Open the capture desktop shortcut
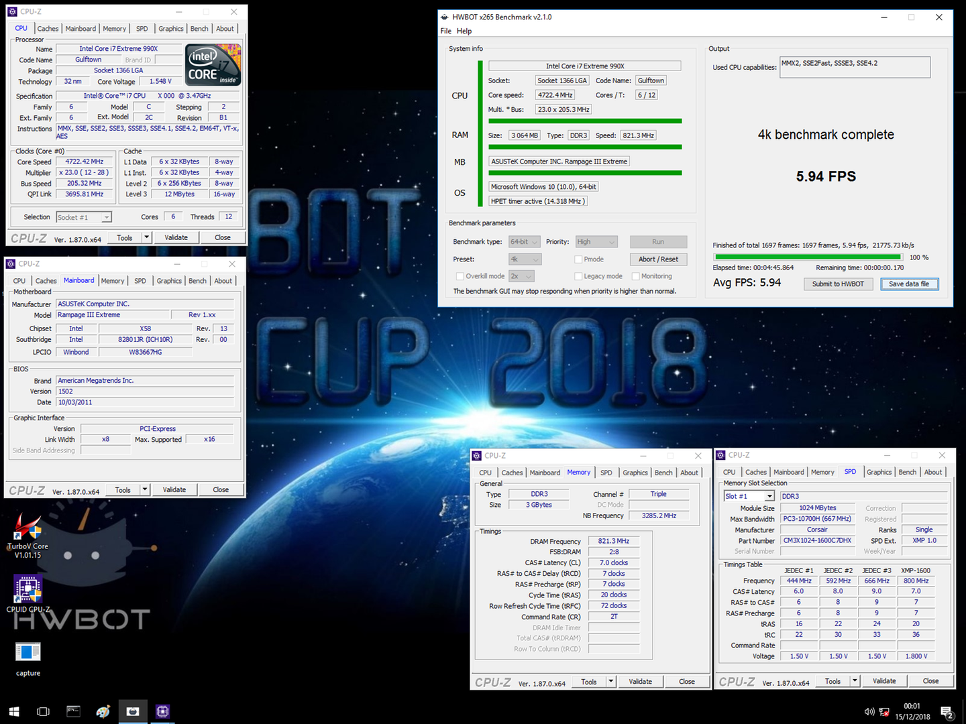 tap(28, 658)
